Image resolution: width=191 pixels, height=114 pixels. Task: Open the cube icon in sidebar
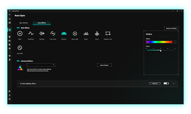(x=9, y=56)
